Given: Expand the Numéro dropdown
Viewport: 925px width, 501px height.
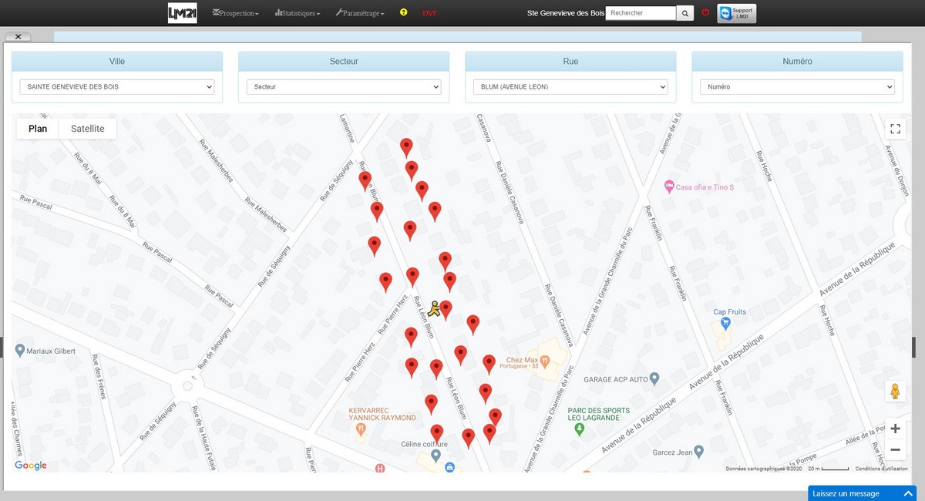Looking at the screenshot, I should pyautogui.click(x=797, y=87).
